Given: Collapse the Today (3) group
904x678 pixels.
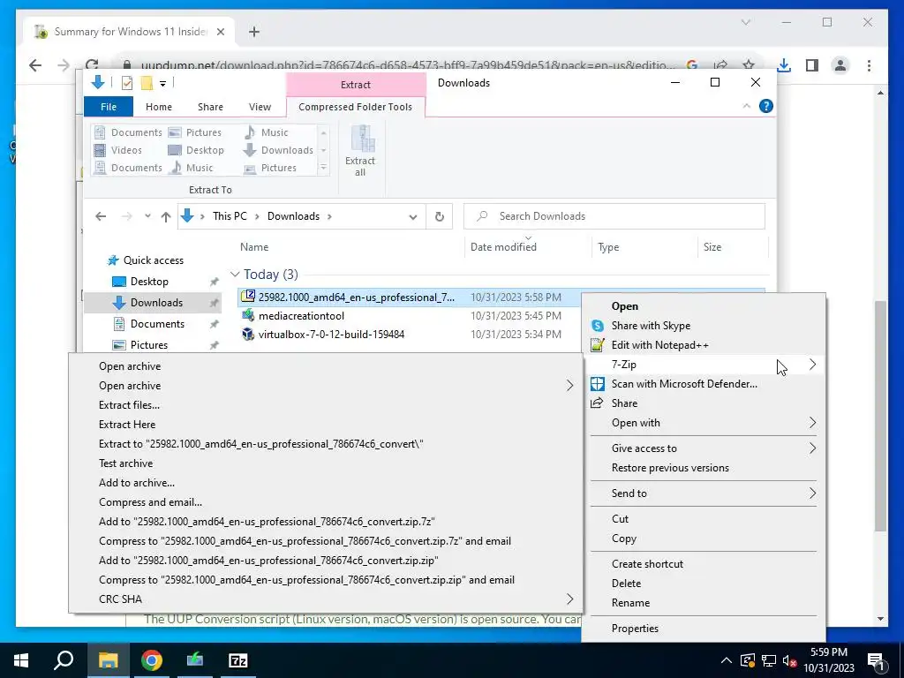Looking at the screenshot, I should coord(235,275).
